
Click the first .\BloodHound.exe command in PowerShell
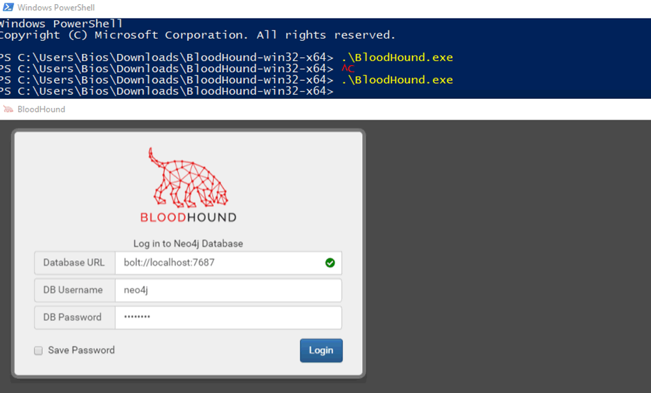397,57
